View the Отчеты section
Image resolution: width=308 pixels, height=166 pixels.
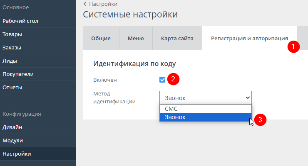click(x=12, y=87)
